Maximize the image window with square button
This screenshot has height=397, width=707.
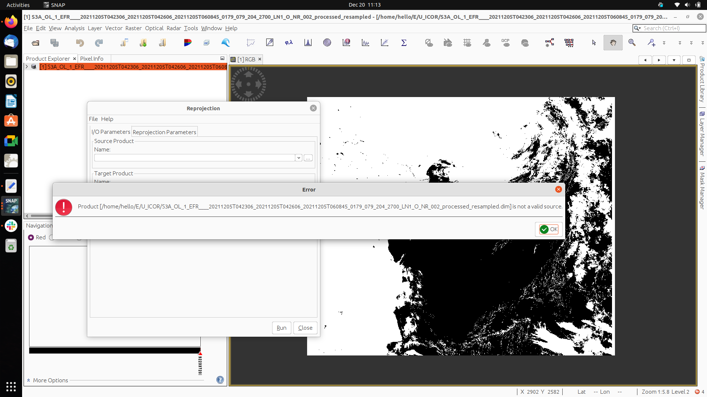click(x=689, y=60)
